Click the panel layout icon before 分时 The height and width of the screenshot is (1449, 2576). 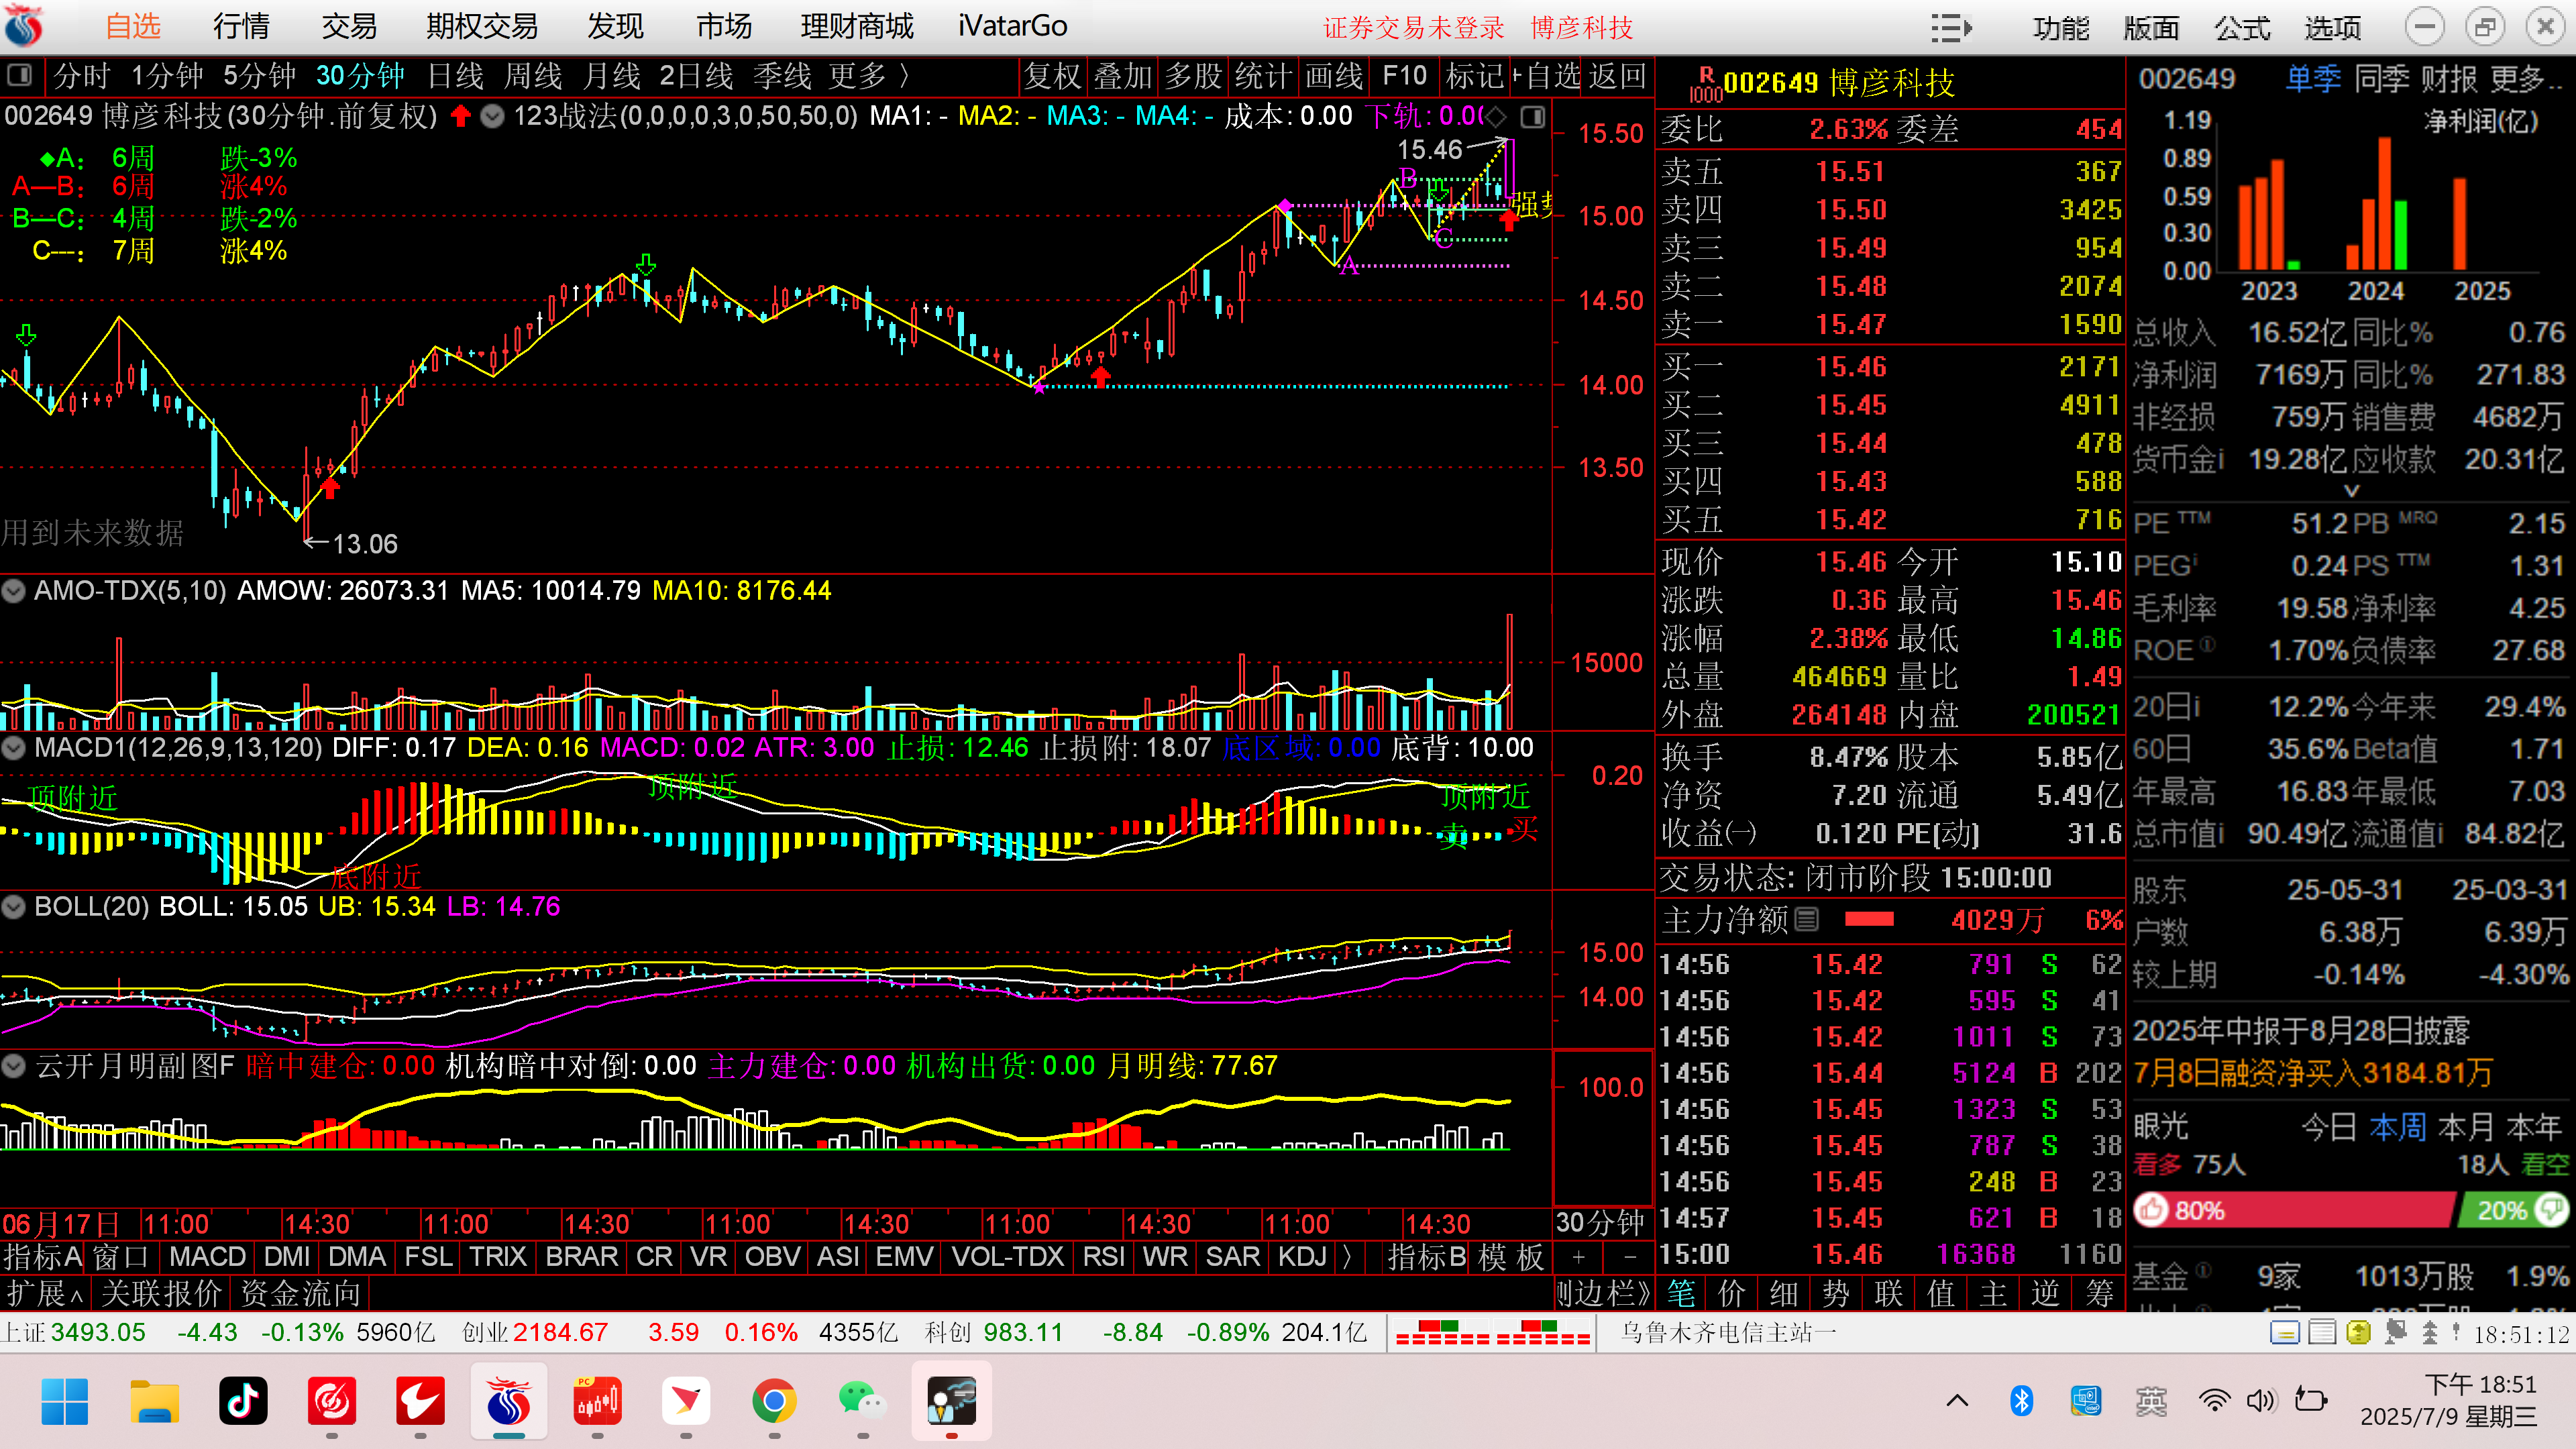(x=19, y=76)
